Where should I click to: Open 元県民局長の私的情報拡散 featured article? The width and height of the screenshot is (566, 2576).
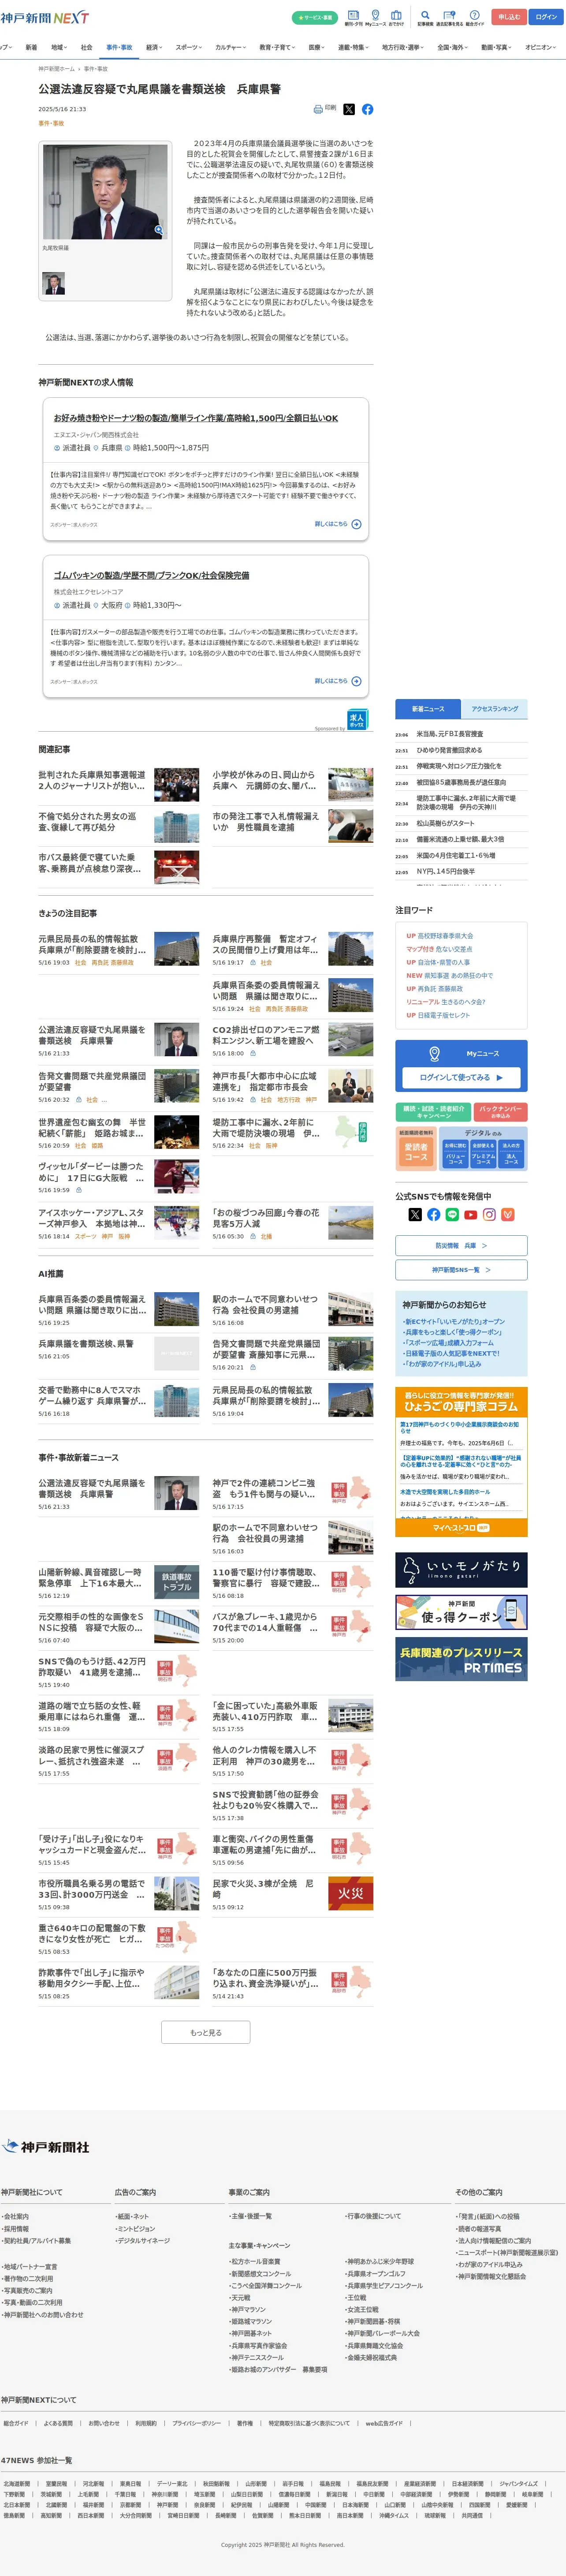click(x=92, y=944)
